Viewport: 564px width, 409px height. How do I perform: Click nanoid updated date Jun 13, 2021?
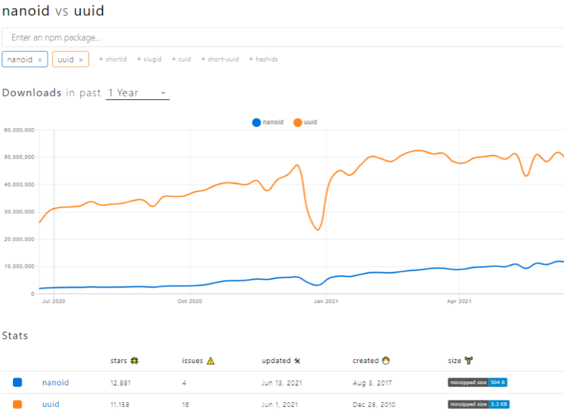[x=282, y=383]
